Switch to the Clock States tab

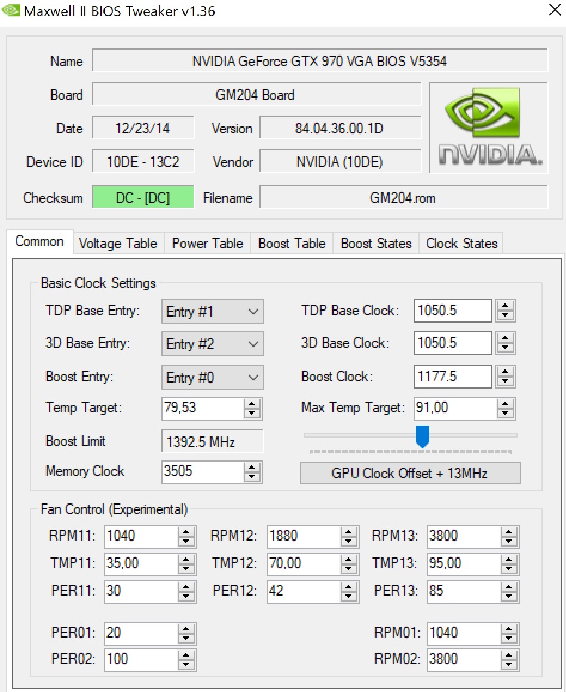pos(461,243)
